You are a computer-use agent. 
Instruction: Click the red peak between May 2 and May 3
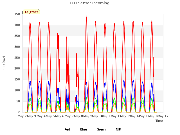point(30,23)
